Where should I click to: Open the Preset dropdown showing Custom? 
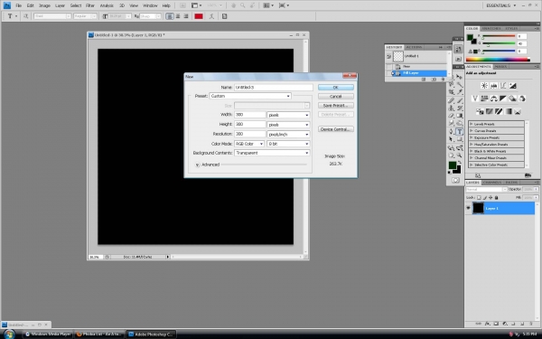(x=250, y=96)
